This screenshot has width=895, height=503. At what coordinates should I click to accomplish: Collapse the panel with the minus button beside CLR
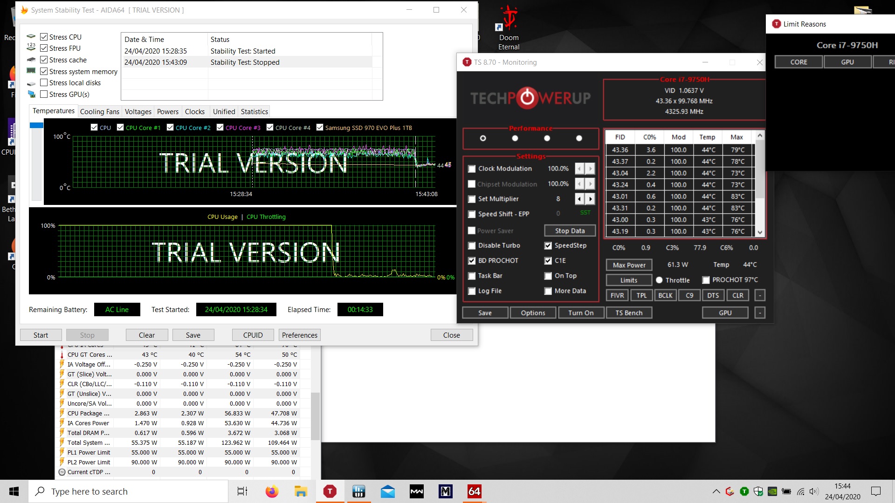click(x=760, y=295)
